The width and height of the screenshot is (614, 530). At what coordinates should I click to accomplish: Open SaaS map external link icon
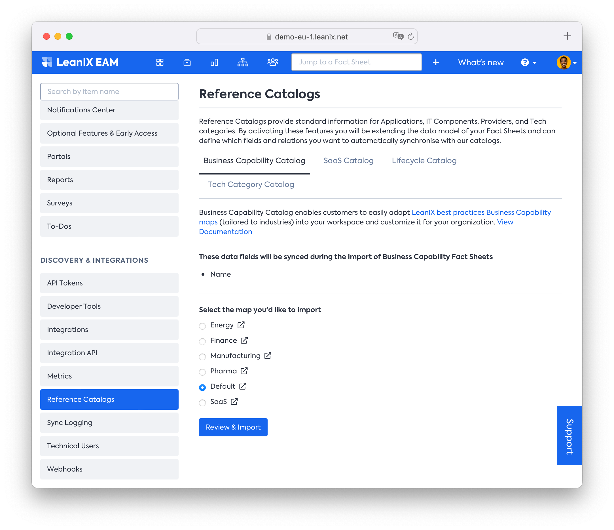tap(234, 401)
